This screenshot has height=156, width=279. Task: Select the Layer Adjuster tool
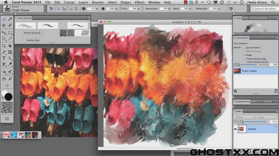[x=4, y=32]
